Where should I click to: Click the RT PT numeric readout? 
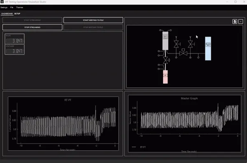tap(15, 41)
